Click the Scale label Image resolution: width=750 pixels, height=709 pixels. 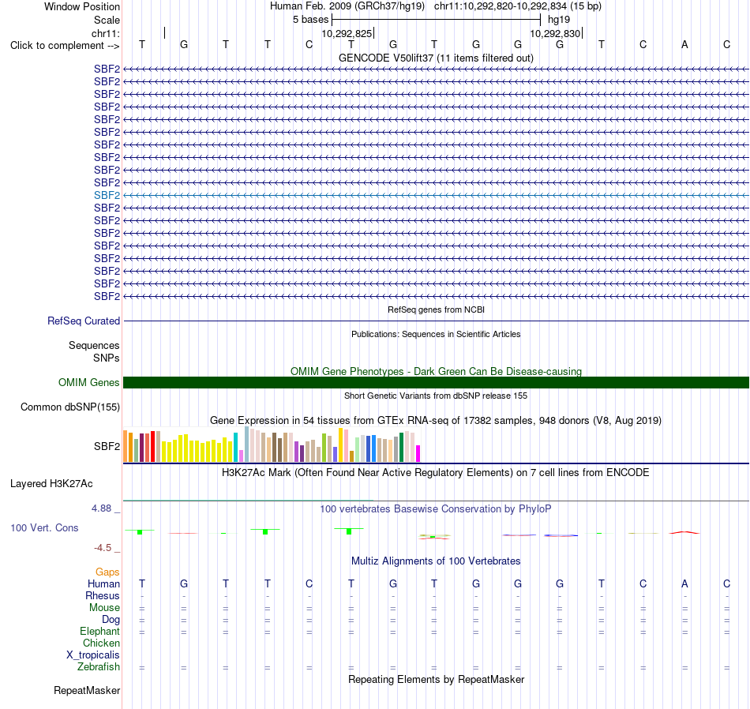107,20
